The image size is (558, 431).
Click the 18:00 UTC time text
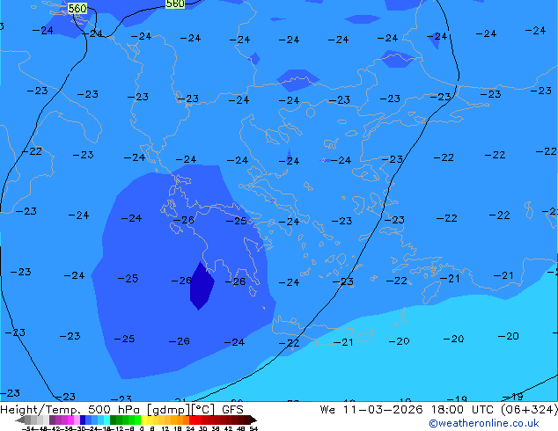click(427, 409)
